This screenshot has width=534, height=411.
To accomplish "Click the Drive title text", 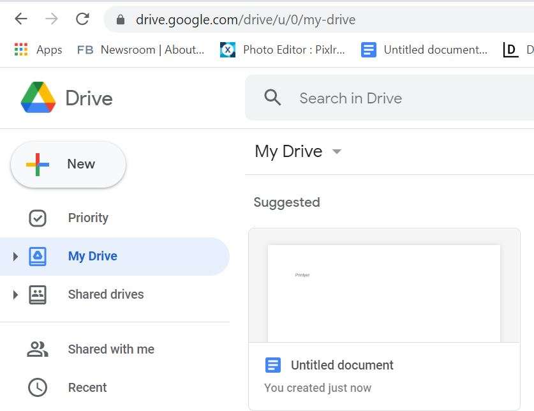I will 89,98.
